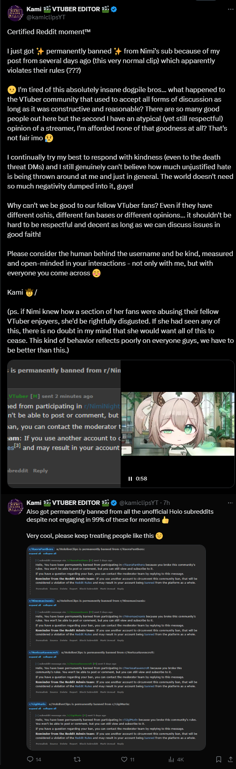Screen dimensions: 236x769
Task: Pause the video at 0:58
Action: coord(130,478)
